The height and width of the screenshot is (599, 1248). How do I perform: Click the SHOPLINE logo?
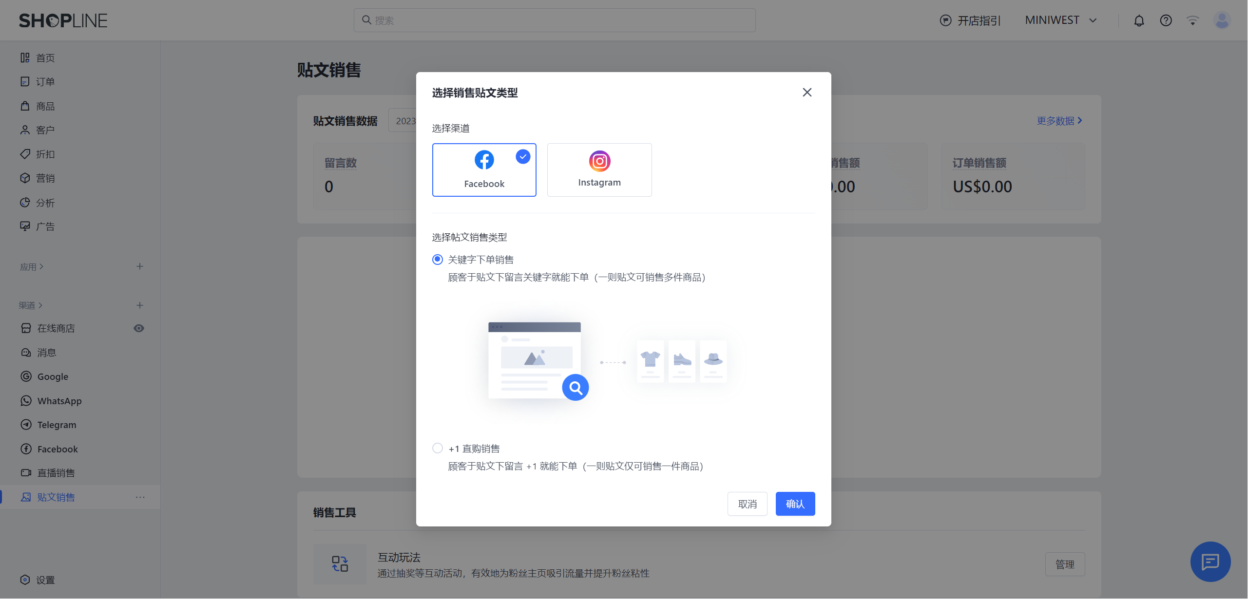[63, 20]
